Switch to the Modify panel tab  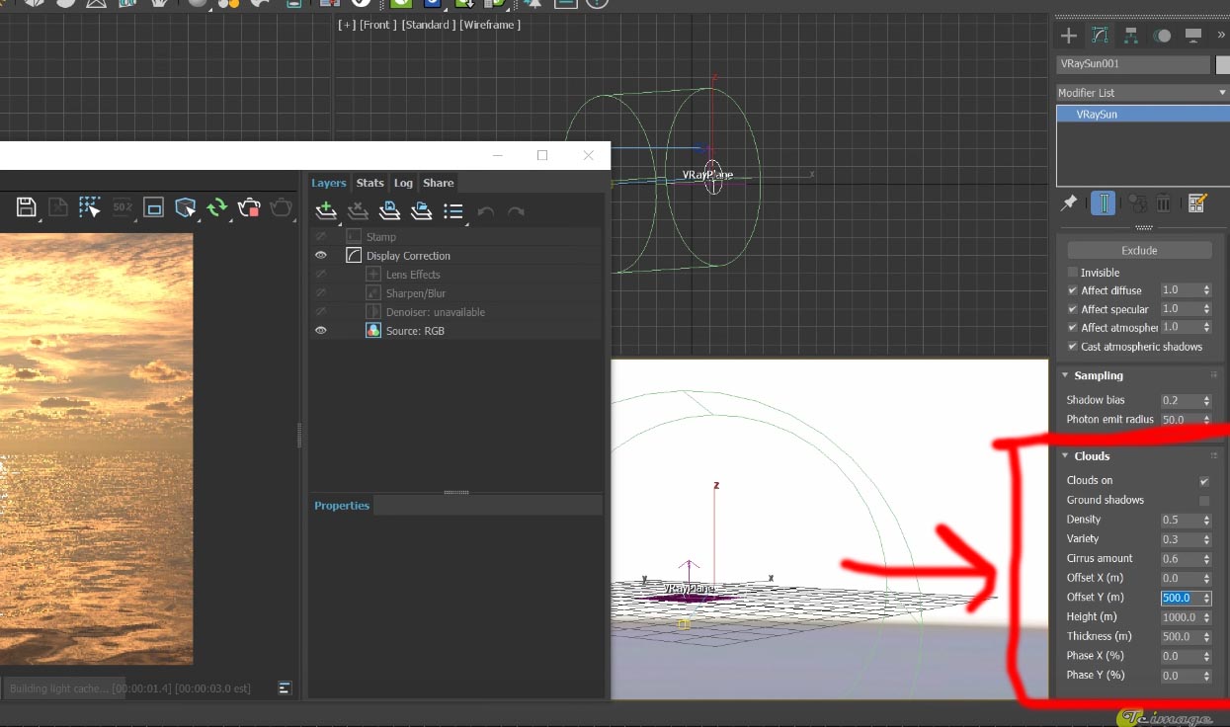1100,36
